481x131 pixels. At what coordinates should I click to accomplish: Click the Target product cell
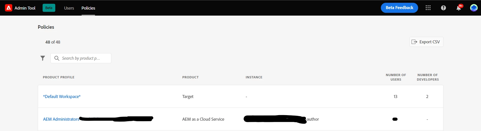point(188,96)
